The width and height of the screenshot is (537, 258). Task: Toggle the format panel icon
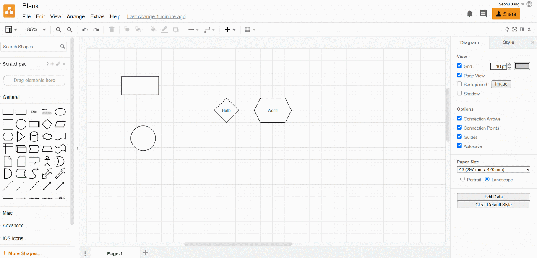522,29
